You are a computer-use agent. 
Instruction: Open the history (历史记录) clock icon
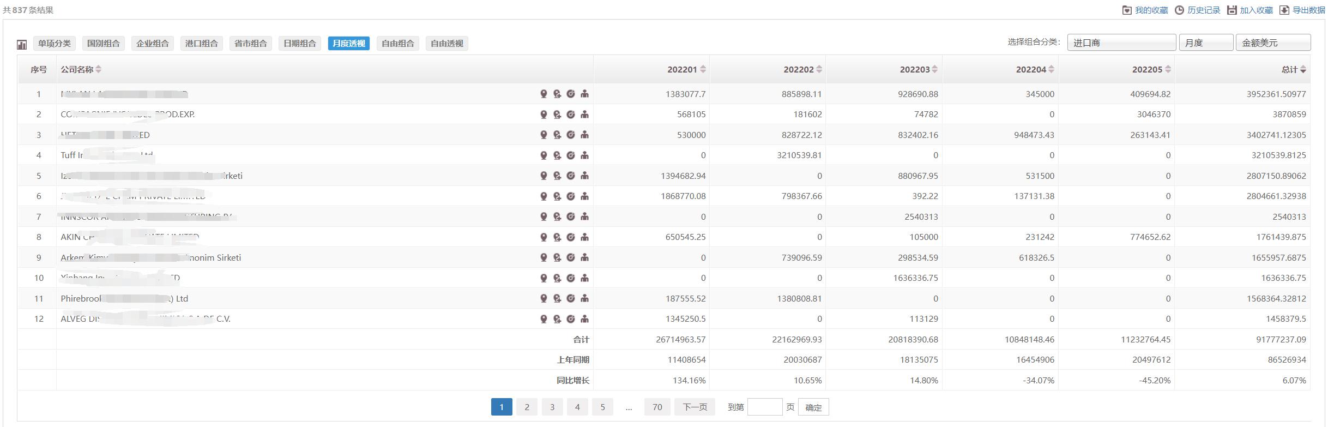coord(1179,10)
